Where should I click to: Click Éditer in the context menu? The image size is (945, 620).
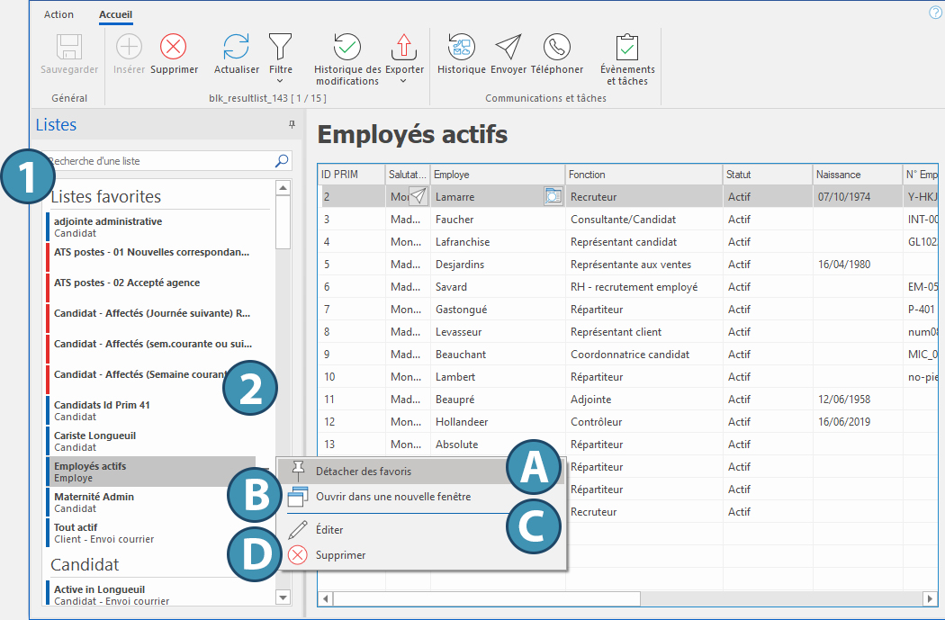[x=328, y=530]
